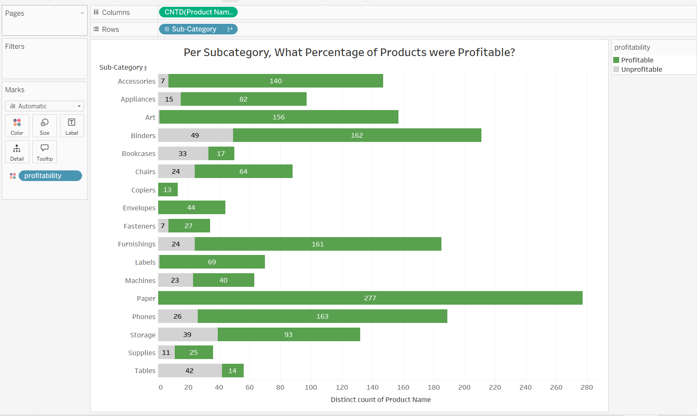The width and height of the screenshot is (697, 416).
Task: Open the Automatic mark type dropdown
Action: click(x=79, y=106)
